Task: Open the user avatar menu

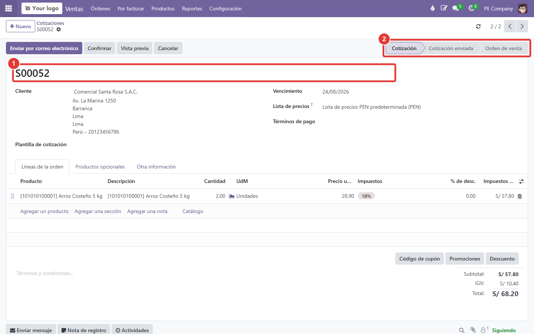Action: 523,8
